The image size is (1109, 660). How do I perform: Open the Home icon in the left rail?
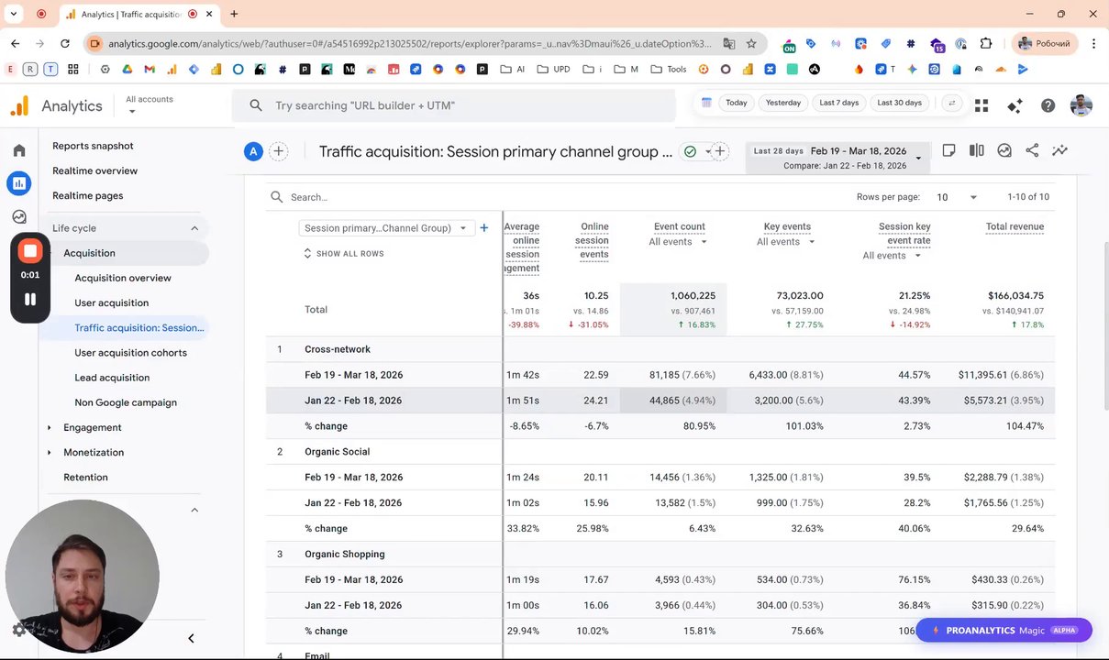[19, 150]
